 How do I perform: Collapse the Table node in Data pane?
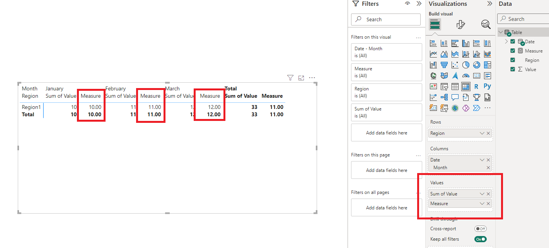point(501,32)
